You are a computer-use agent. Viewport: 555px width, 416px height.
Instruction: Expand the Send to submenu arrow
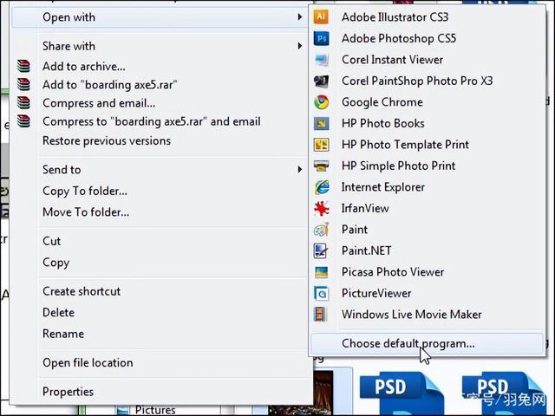point(299,170)
